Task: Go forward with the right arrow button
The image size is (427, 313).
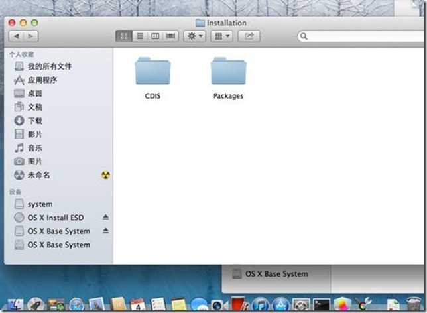Action: point(30,36)
